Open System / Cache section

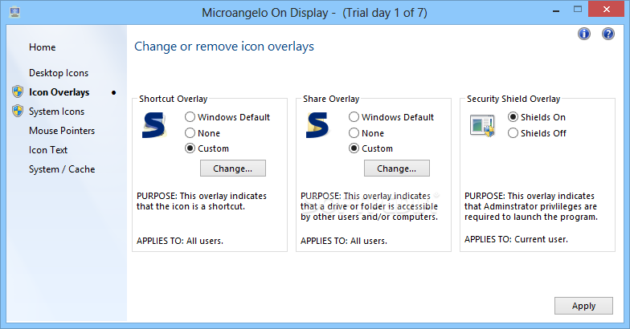62,169
